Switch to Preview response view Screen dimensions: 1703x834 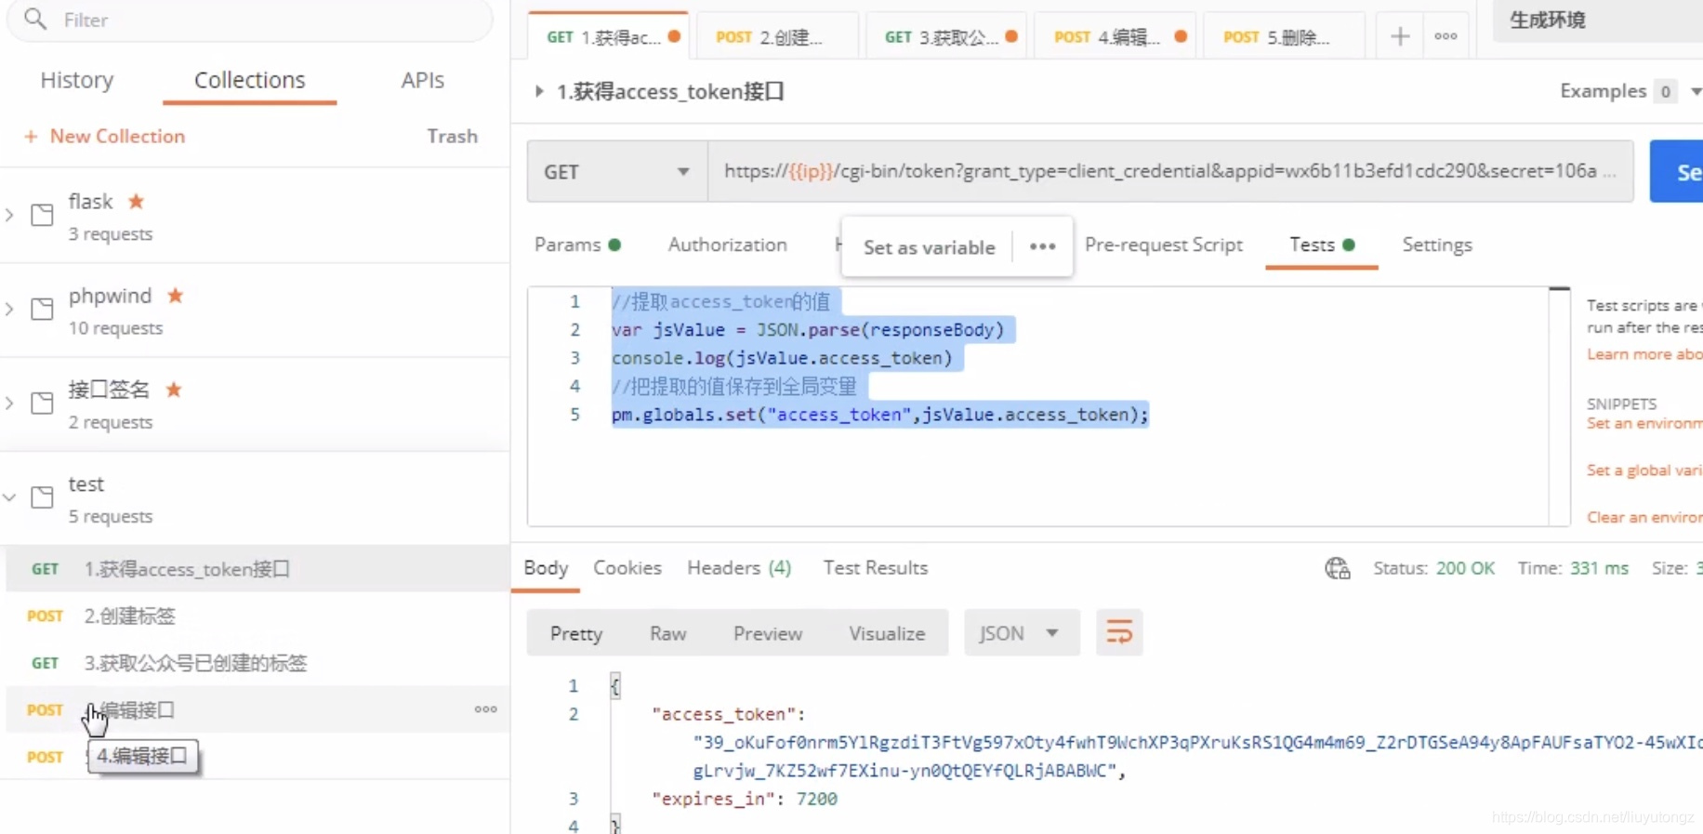pyautogui.click(x=767, y=633)
